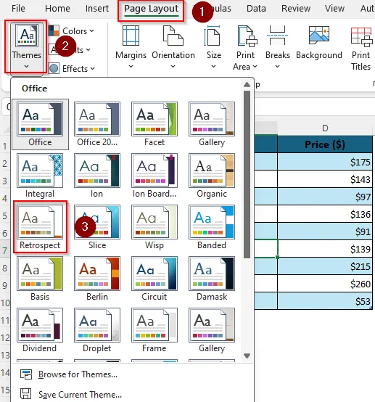This screenshot has height=402, width=375.
Task: Open the Orientation options
Action: click(x=173, y=47)
